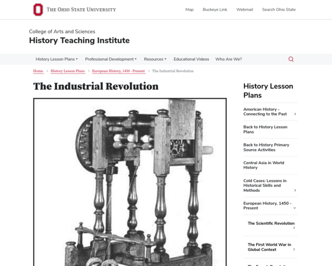Open The Ohio State University wordmark link
Screen dimensions: 332x266
pyautogui.click(x=81, y=9)
